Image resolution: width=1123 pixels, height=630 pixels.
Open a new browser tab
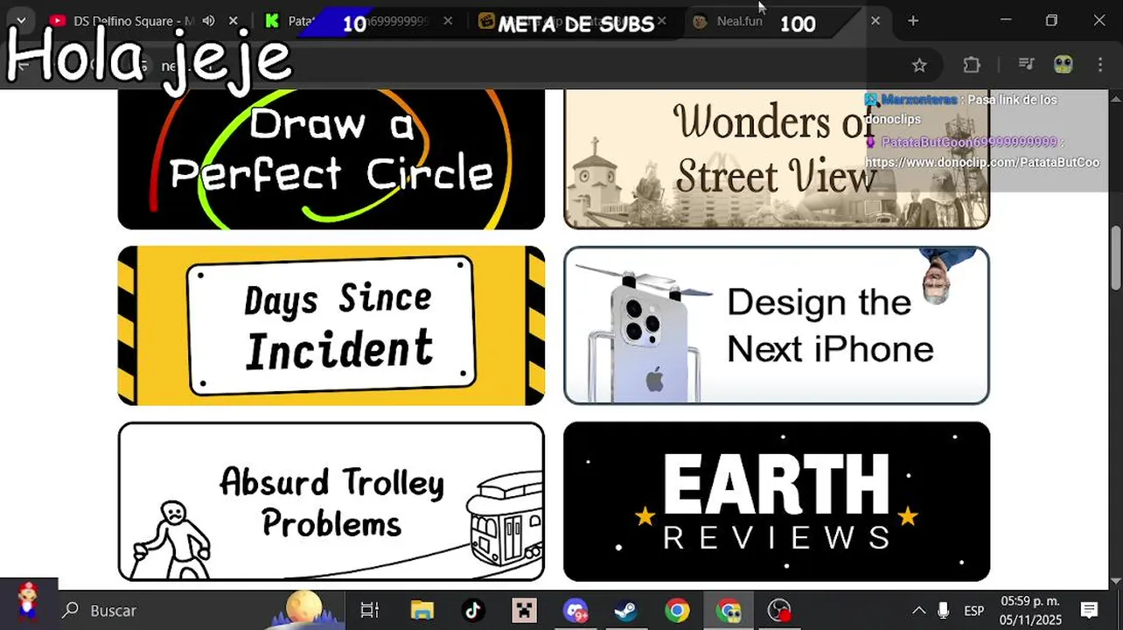[913, 21]
